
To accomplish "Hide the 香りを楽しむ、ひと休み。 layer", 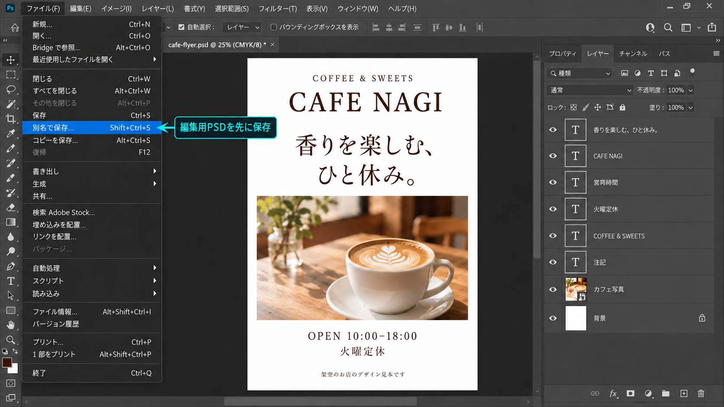I will (x=553, y=130).
